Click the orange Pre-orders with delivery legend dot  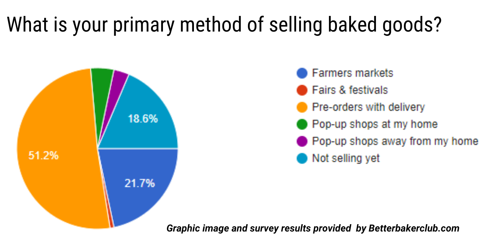[302, 107]
